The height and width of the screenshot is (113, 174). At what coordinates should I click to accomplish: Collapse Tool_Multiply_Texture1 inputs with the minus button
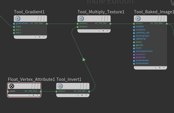click(x=107, y=31)
